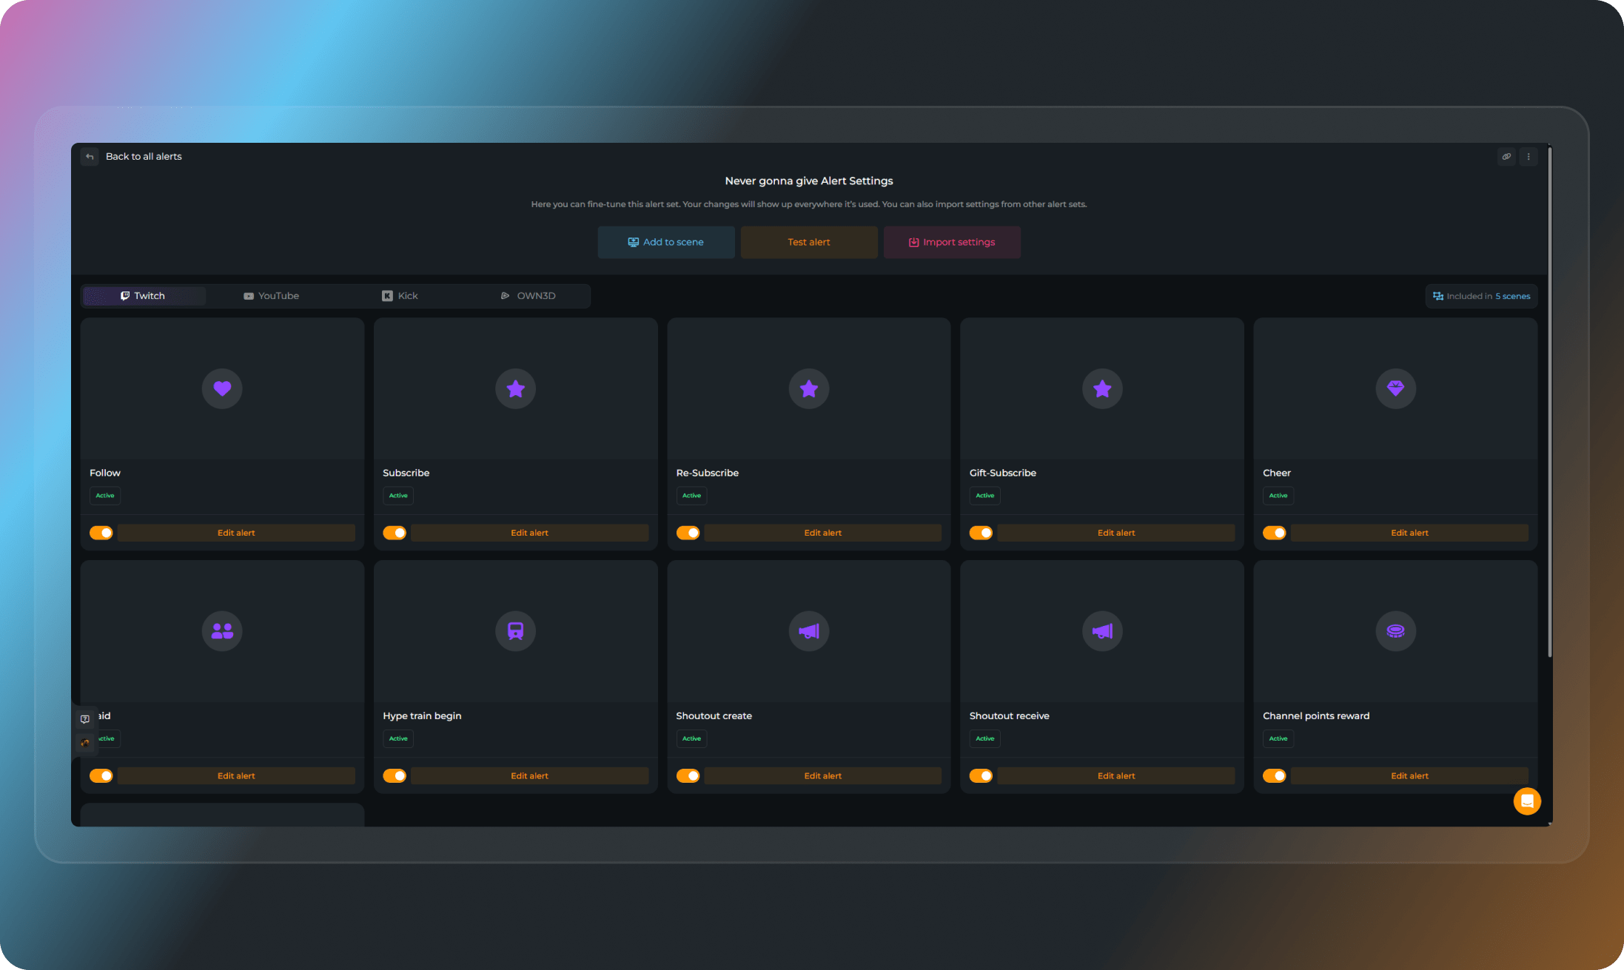Click the Shoutout create megaphone icon
Image resolution: width=1624 pixels, height=970 pixels.
808,631
